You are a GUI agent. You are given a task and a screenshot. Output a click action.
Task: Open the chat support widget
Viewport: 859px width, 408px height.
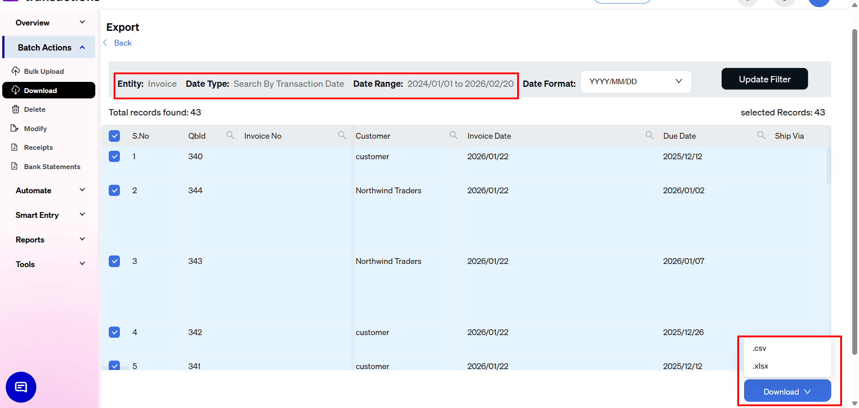point(21,387)
